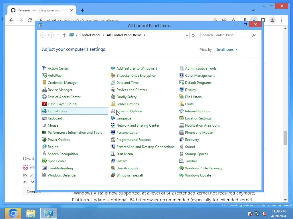Image resolution: width=293 pixels, height=219 pixels.
Task: Open the Speech Recognition microphone icon
Action: coord(44,154)
